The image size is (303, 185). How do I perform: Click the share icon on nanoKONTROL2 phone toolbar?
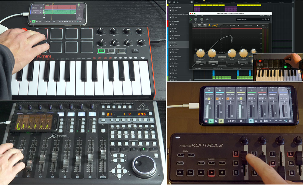285,121
